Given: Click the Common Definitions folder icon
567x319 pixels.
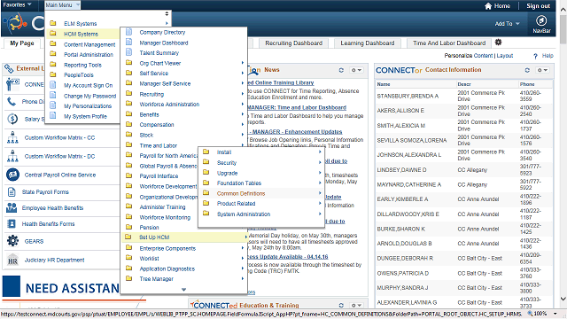Looking at the screenshot, I should [206, 193].
